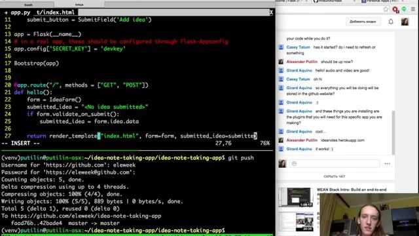
Task: Click the 'def hello():' code line
Action: tap(33, 92)
